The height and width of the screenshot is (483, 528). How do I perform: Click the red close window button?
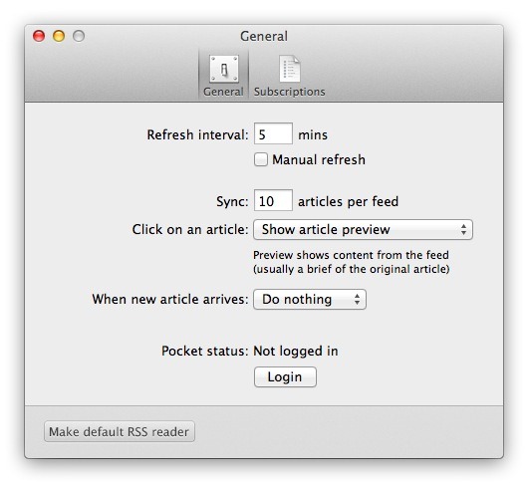click(39, 36)
